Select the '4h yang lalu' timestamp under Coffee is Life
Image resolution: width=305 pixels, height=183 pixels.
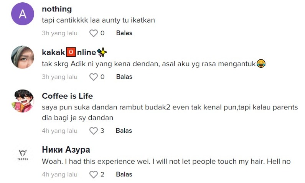point(59,131)
